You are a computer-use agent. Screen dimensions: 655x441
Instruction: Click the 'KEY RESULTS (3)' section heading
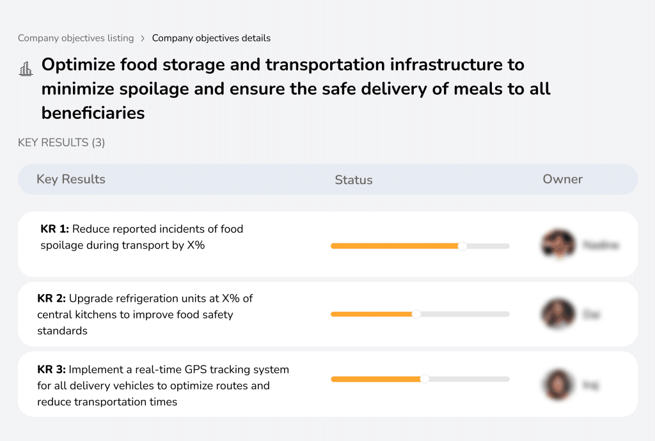pyautogui.click(x=61, y=143)
